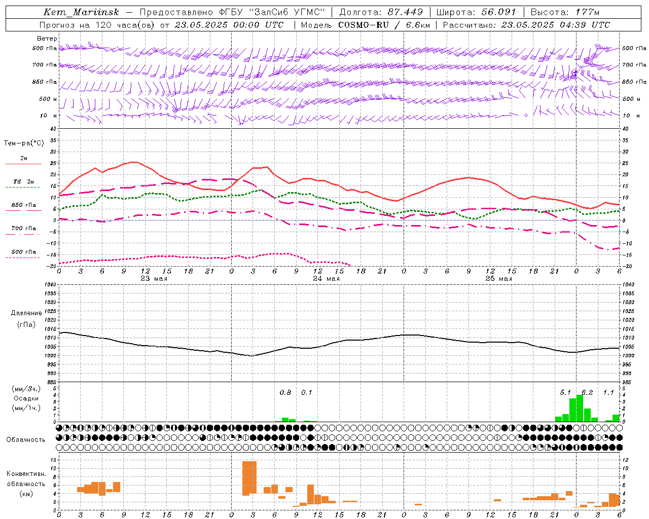This screenshot has width=649, height=519.
Task: Click the precipitation total 5.1
Action: pyautogui.click(x=565, y=393)
